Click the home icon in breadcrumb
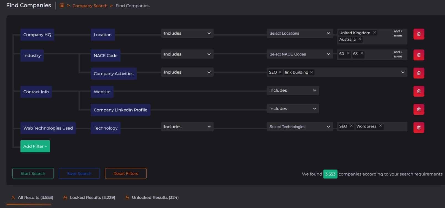The height and width of the screenshot is (208, 445). pyautogui.click(x=62, y=5)
